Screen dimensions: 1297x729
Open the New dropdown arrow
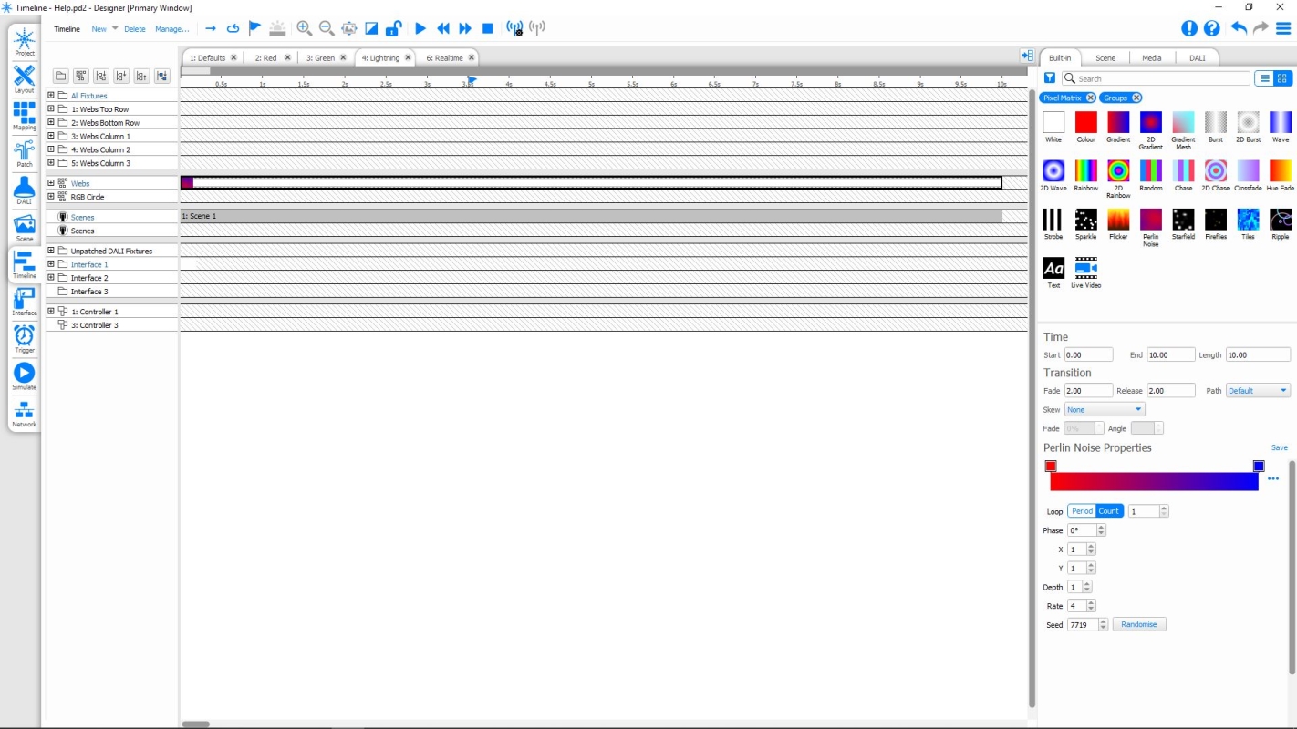pos(115,28)
